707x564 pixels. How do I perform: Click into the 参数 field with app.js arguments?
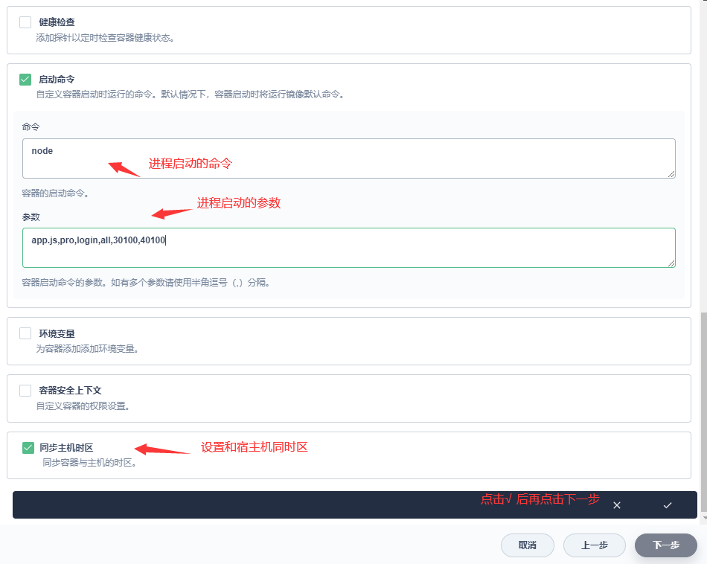pos(348,247)
